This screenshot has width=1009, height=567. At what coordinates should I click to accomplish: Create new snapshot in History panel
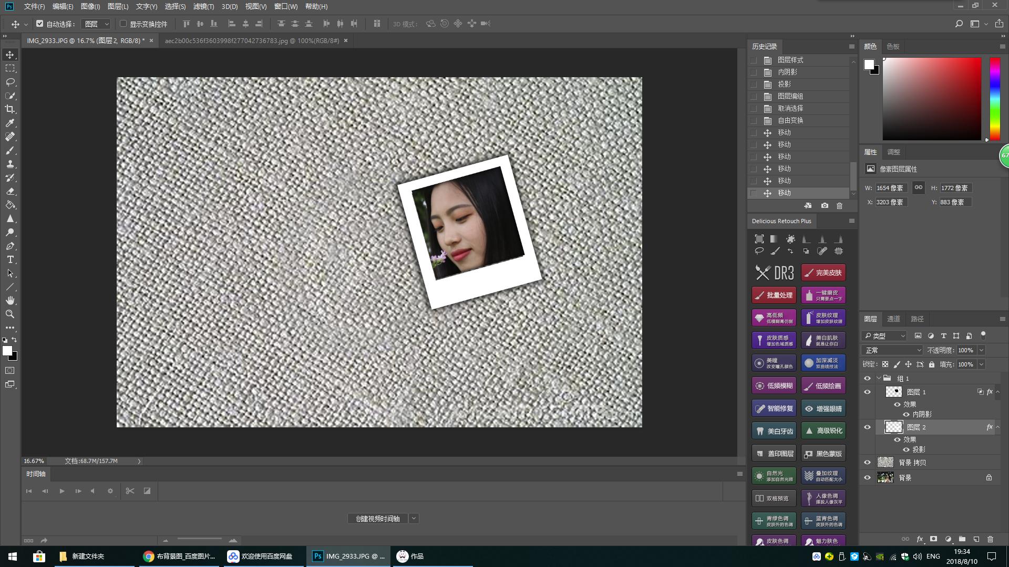(x=825, y=206)
